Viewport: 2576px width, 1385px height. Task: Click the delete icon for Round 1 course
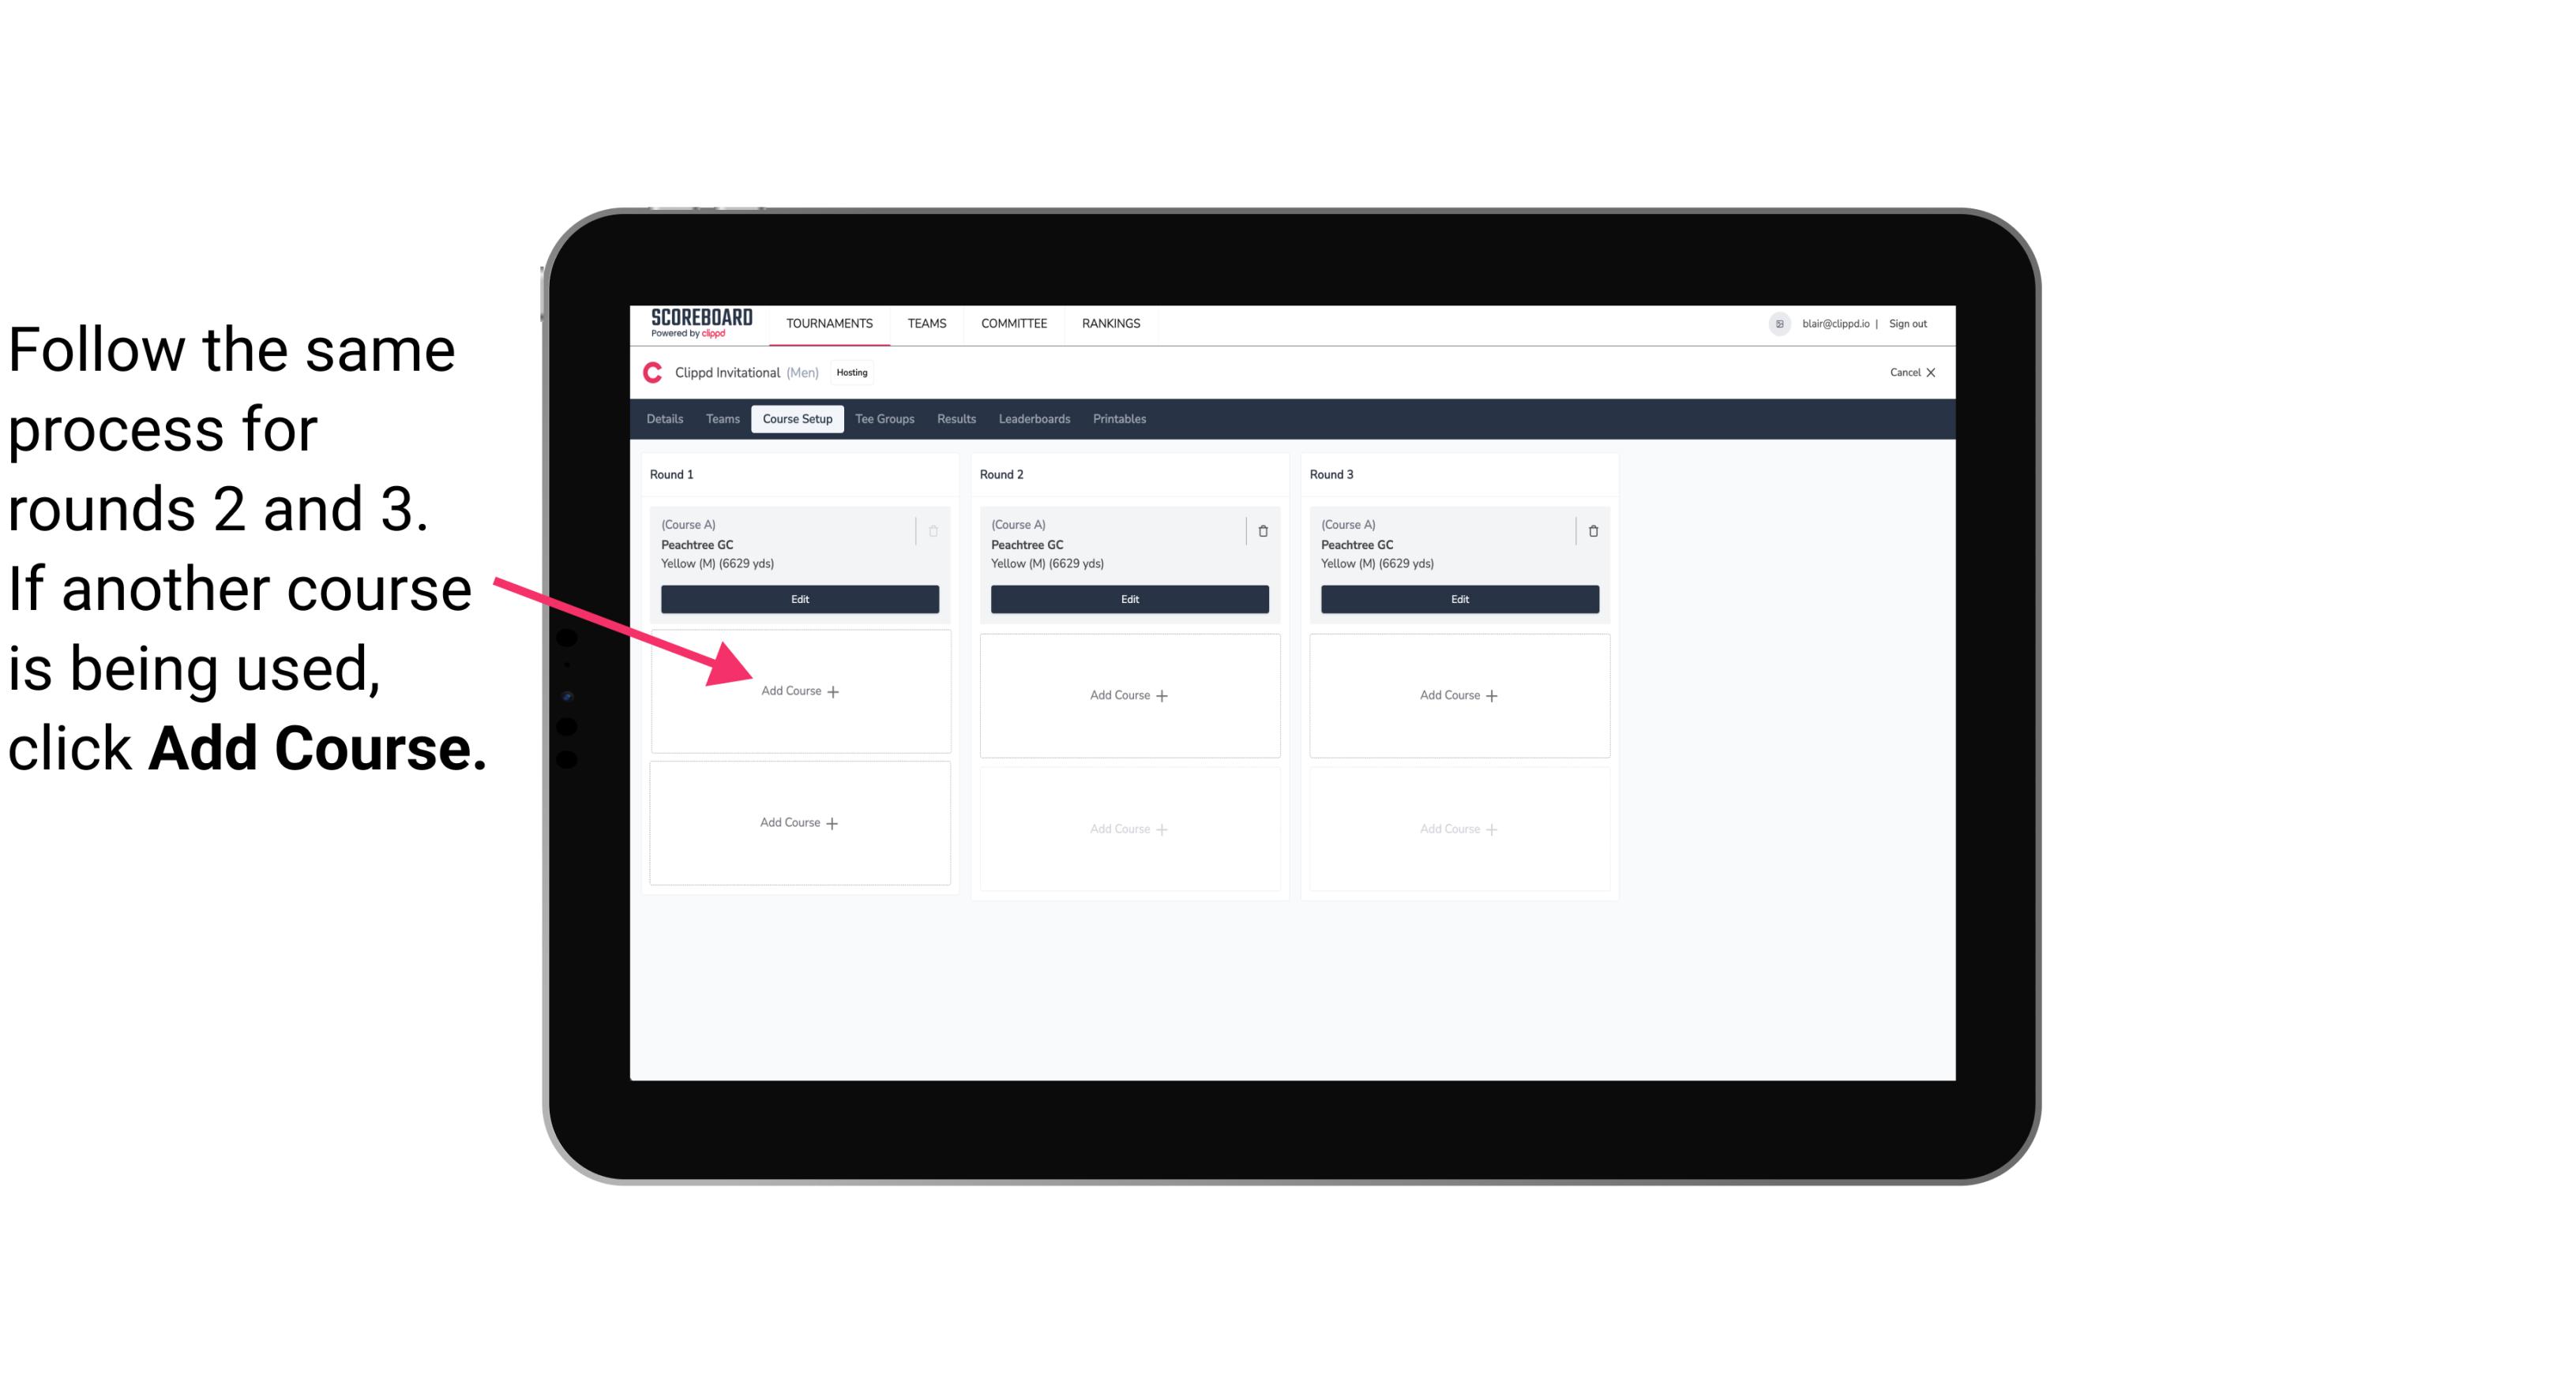935,530
